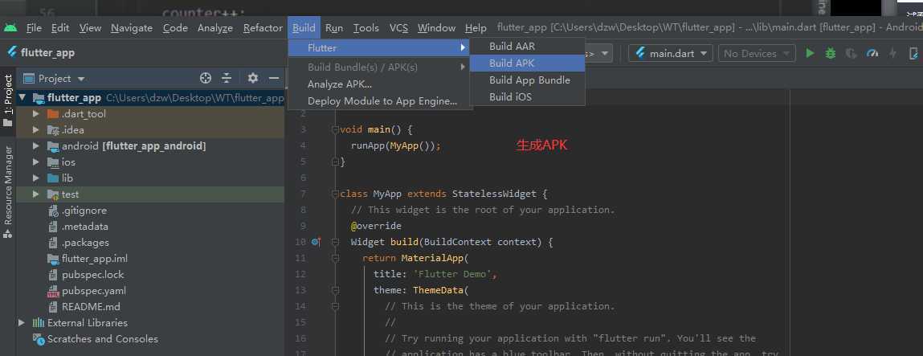
Task: Select Build AAR in Flutter submenu
Action: [528, 47]
